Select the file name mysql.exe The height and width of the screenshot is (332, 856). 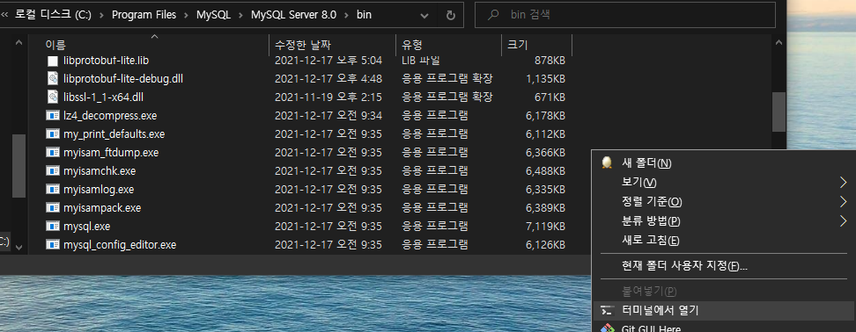click(87, 226)
